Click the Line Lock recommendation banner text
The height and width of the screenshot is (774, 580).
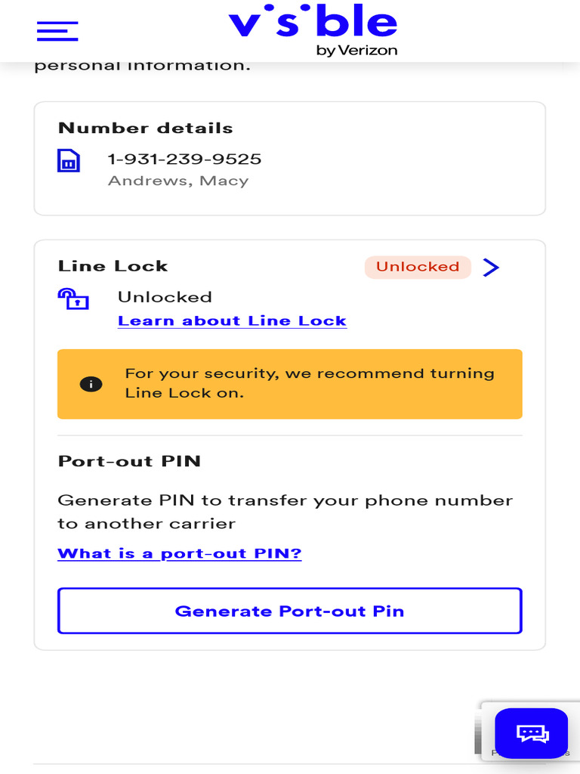click(310, 383)
